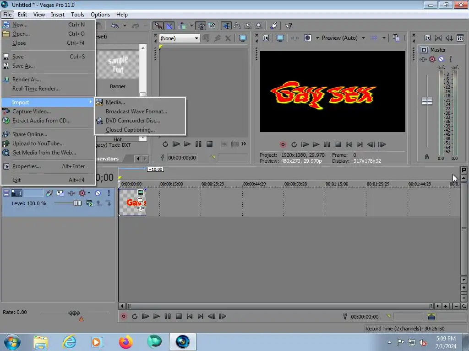Copy preview snapshot to clipboard icon

pos(396,38)
